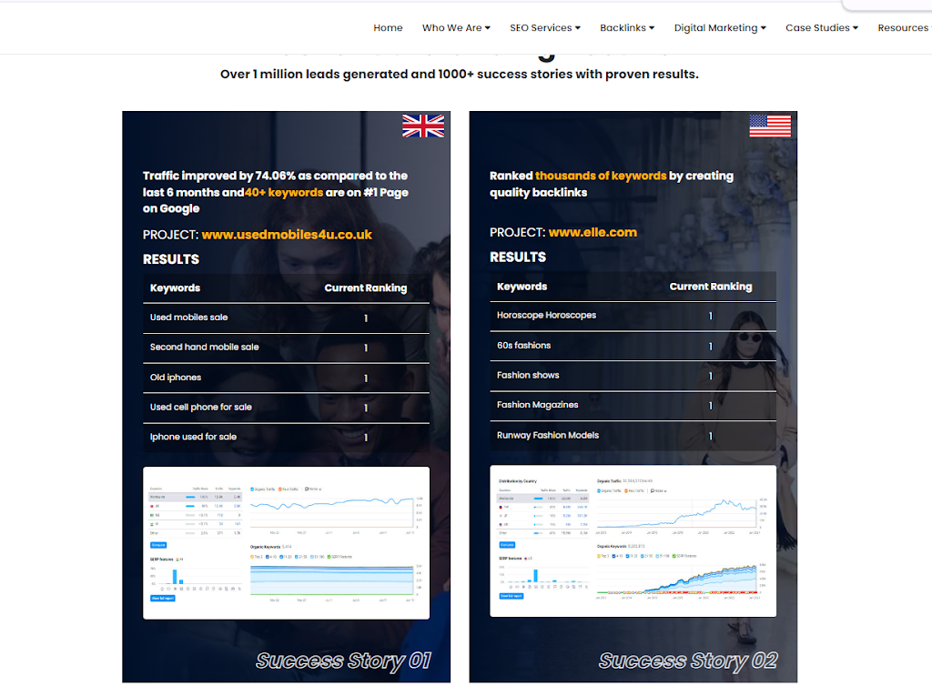Open the Backlinks dropdown menu
This screenshot has width=932, height=686.
[627, 27]
